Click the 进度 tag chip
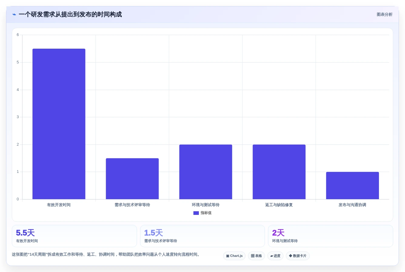This screenshot has width=405, height=272. 275,256
